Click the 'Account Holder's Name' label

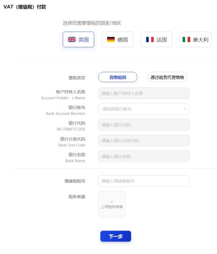(63, 98)
